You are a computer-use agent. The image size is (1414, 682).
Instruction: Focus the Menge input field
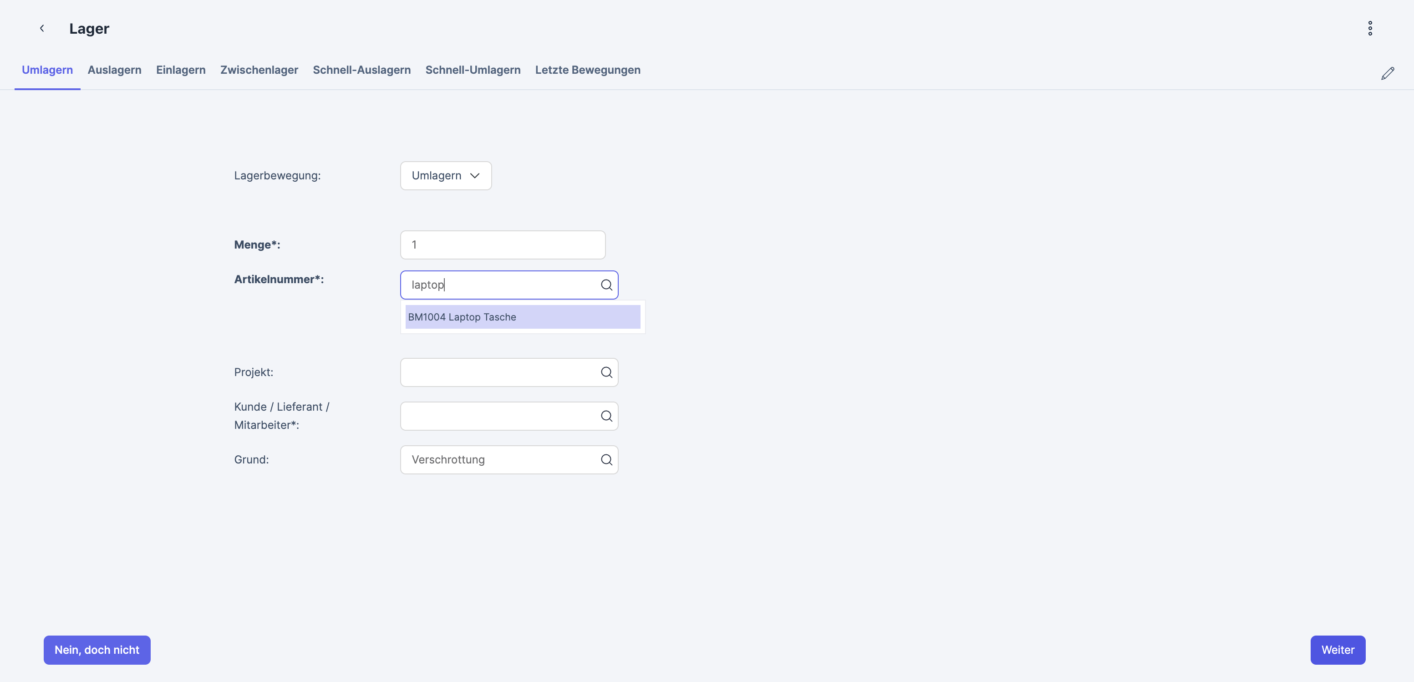[502, 245]
